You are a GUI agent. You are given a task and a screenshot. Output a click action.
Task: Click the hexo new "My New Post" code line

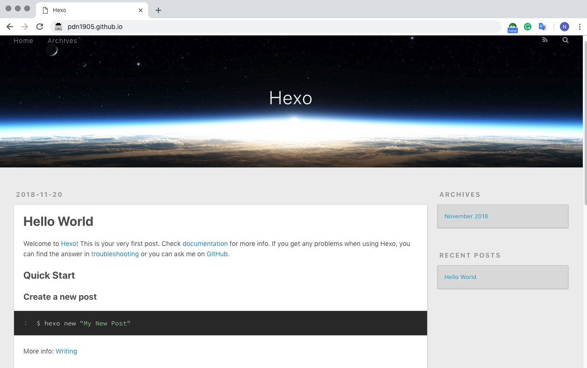pos(84,323)
